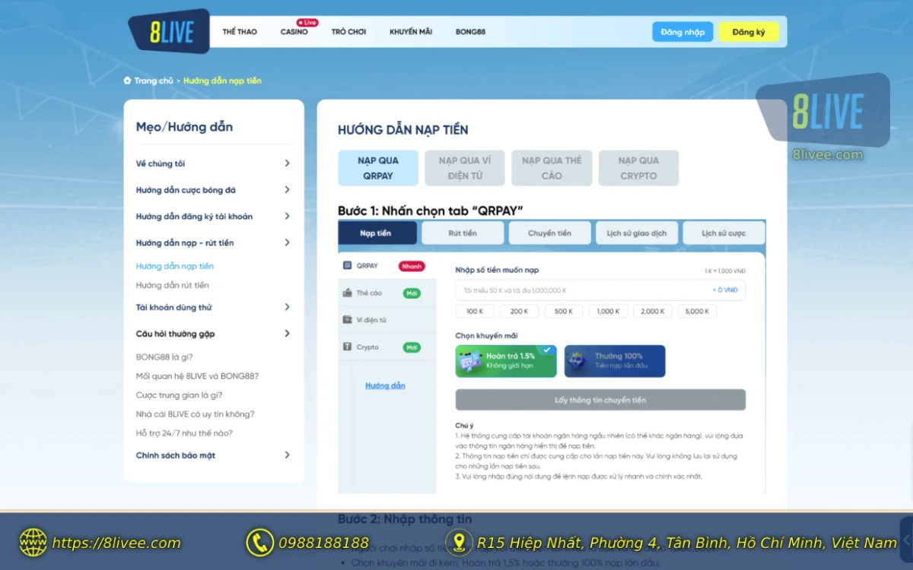Screen dimensions: 913x570
Task: Open the Rút tiền tab
Action: 462,233
